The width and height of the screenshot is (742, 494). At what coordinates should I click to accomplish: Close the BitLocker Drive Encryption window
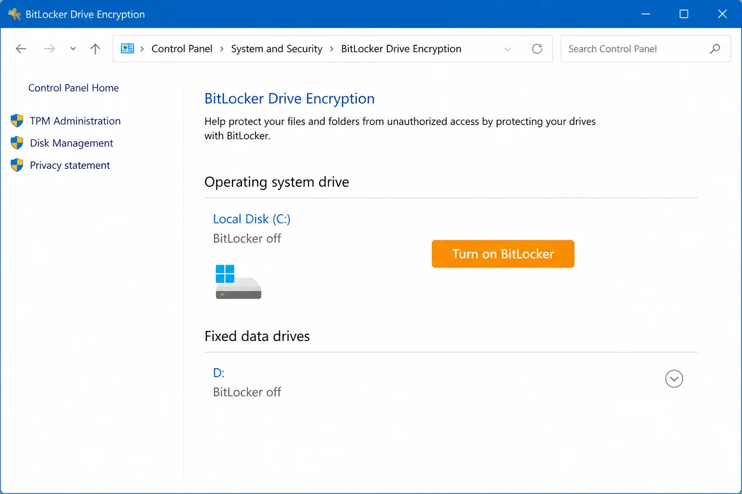(x=722, y=14)
